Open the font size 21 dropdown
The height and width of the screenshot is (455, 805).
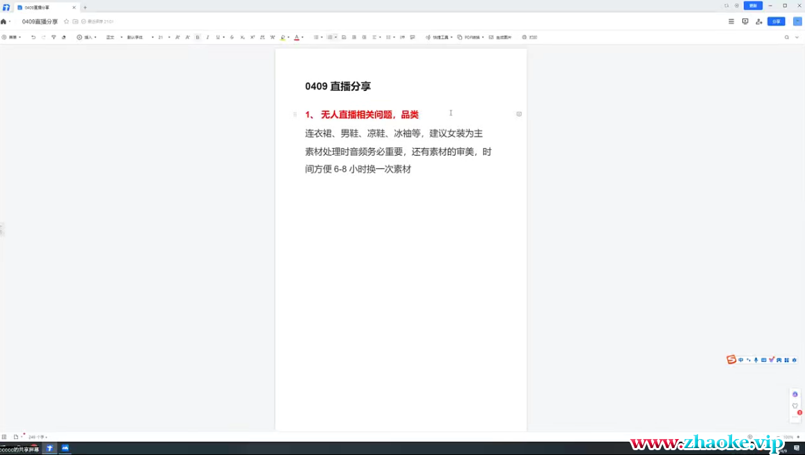click(x=164, y=38)
